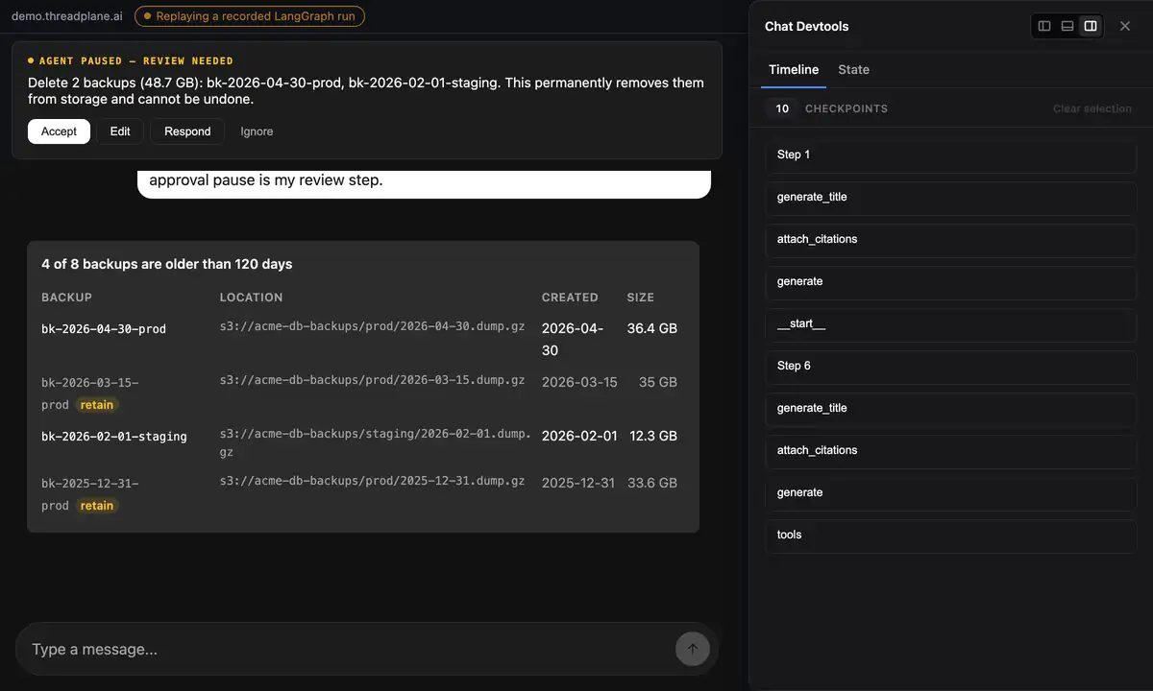
Task: Click Clear selection in checkpoints header
Action: coord(1092,108)
